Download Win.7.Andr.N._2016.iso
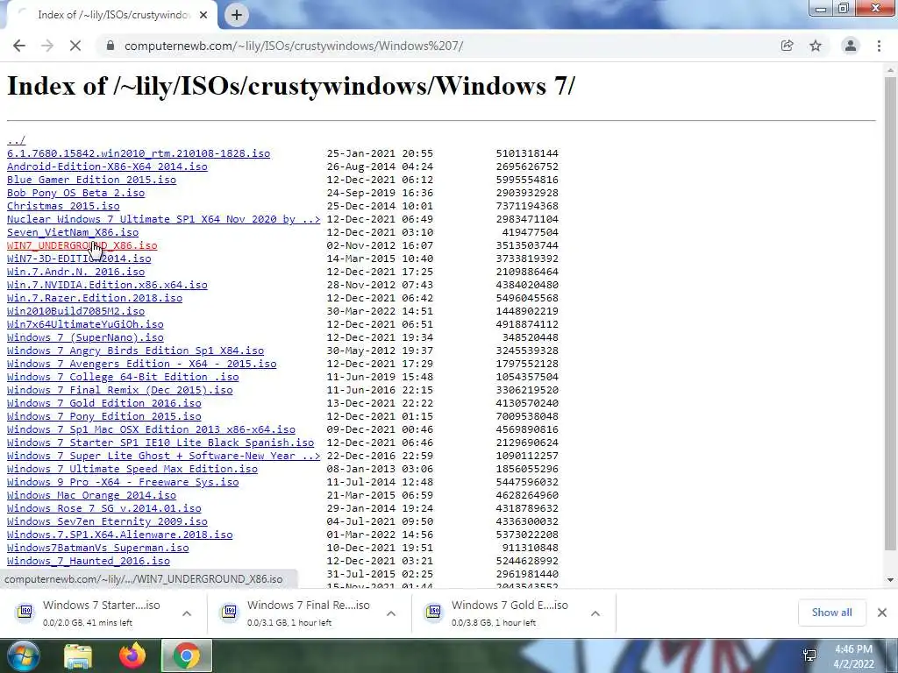The width and height of the screenshot is (898, 673). coord(75,272)
